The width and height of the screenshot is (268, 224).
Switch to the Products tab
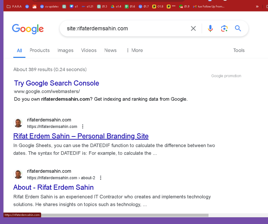point(40,50)
